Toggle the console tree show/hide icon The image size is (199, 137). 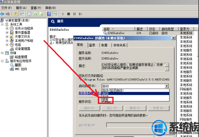[22, 14]
